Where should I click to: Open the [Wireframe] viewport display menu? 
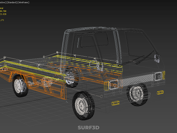click(24, 3)
